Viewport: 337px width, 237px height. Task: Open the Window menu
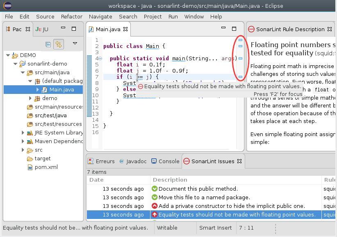pyautogui.click(x=194, y=16)
